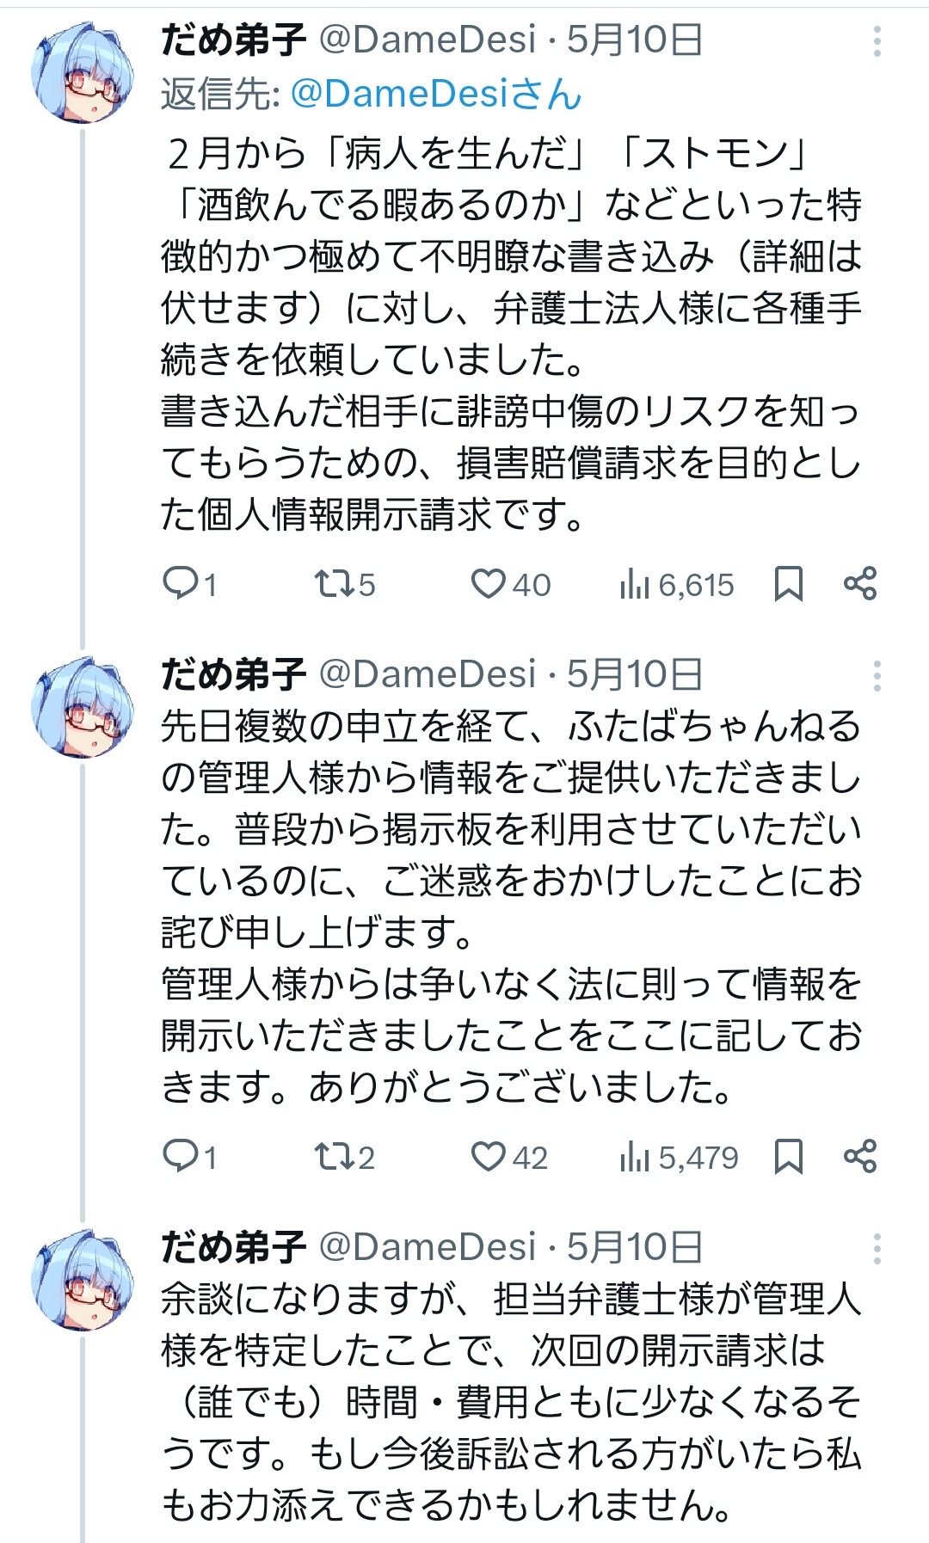Share the second tweet
The image size is (929, 1543).
[859, 1156]
